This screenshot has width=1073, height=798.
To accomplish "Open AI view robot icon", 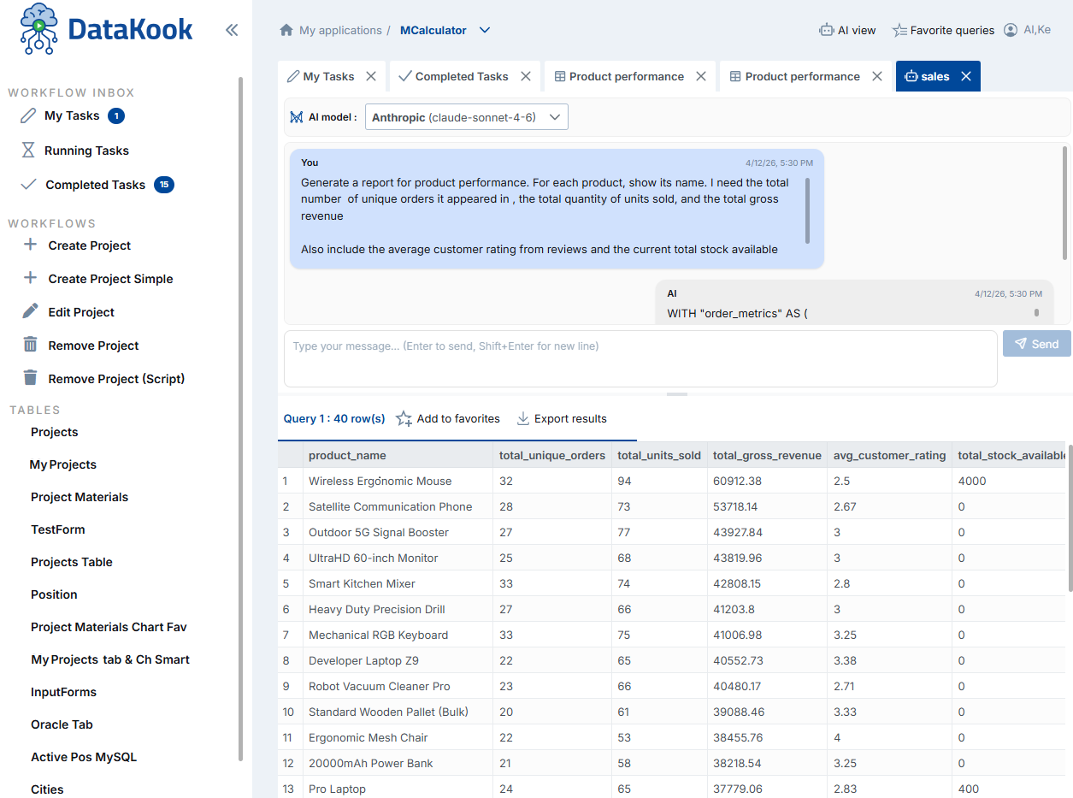I will pyautogui.click(x=826, y=31).
